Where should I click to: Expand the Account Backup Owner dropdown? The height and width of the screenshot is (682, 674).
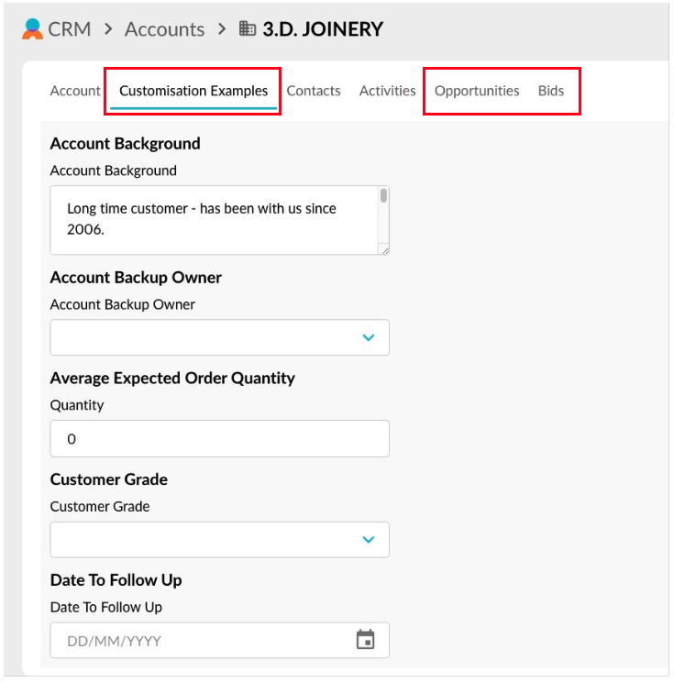coord(369,337)
